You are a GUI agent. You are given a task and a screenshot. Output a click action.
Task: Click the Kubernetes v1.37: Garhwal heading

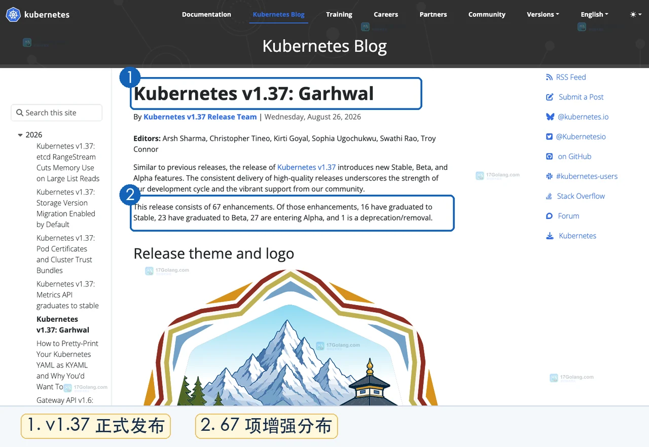click(254, 94)
